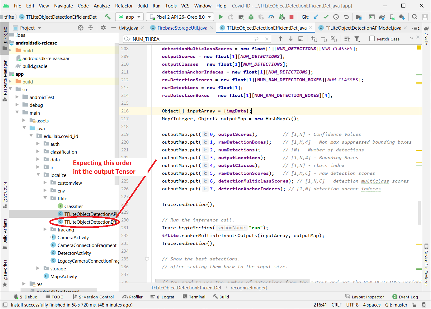Commit changes via the Git commit checkmark
Image resolution: width=431 pixels, height=309 pixels.
pyautogui.click(x=326, y=17)
